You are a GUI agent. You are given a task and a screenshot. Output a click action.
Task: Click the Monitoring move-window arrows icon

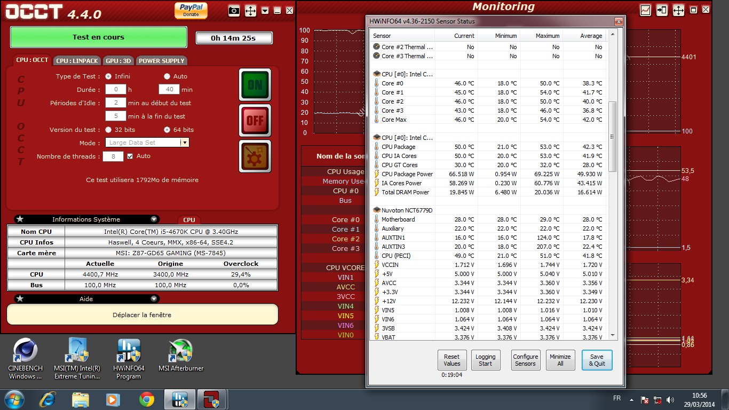coord(678,10)
